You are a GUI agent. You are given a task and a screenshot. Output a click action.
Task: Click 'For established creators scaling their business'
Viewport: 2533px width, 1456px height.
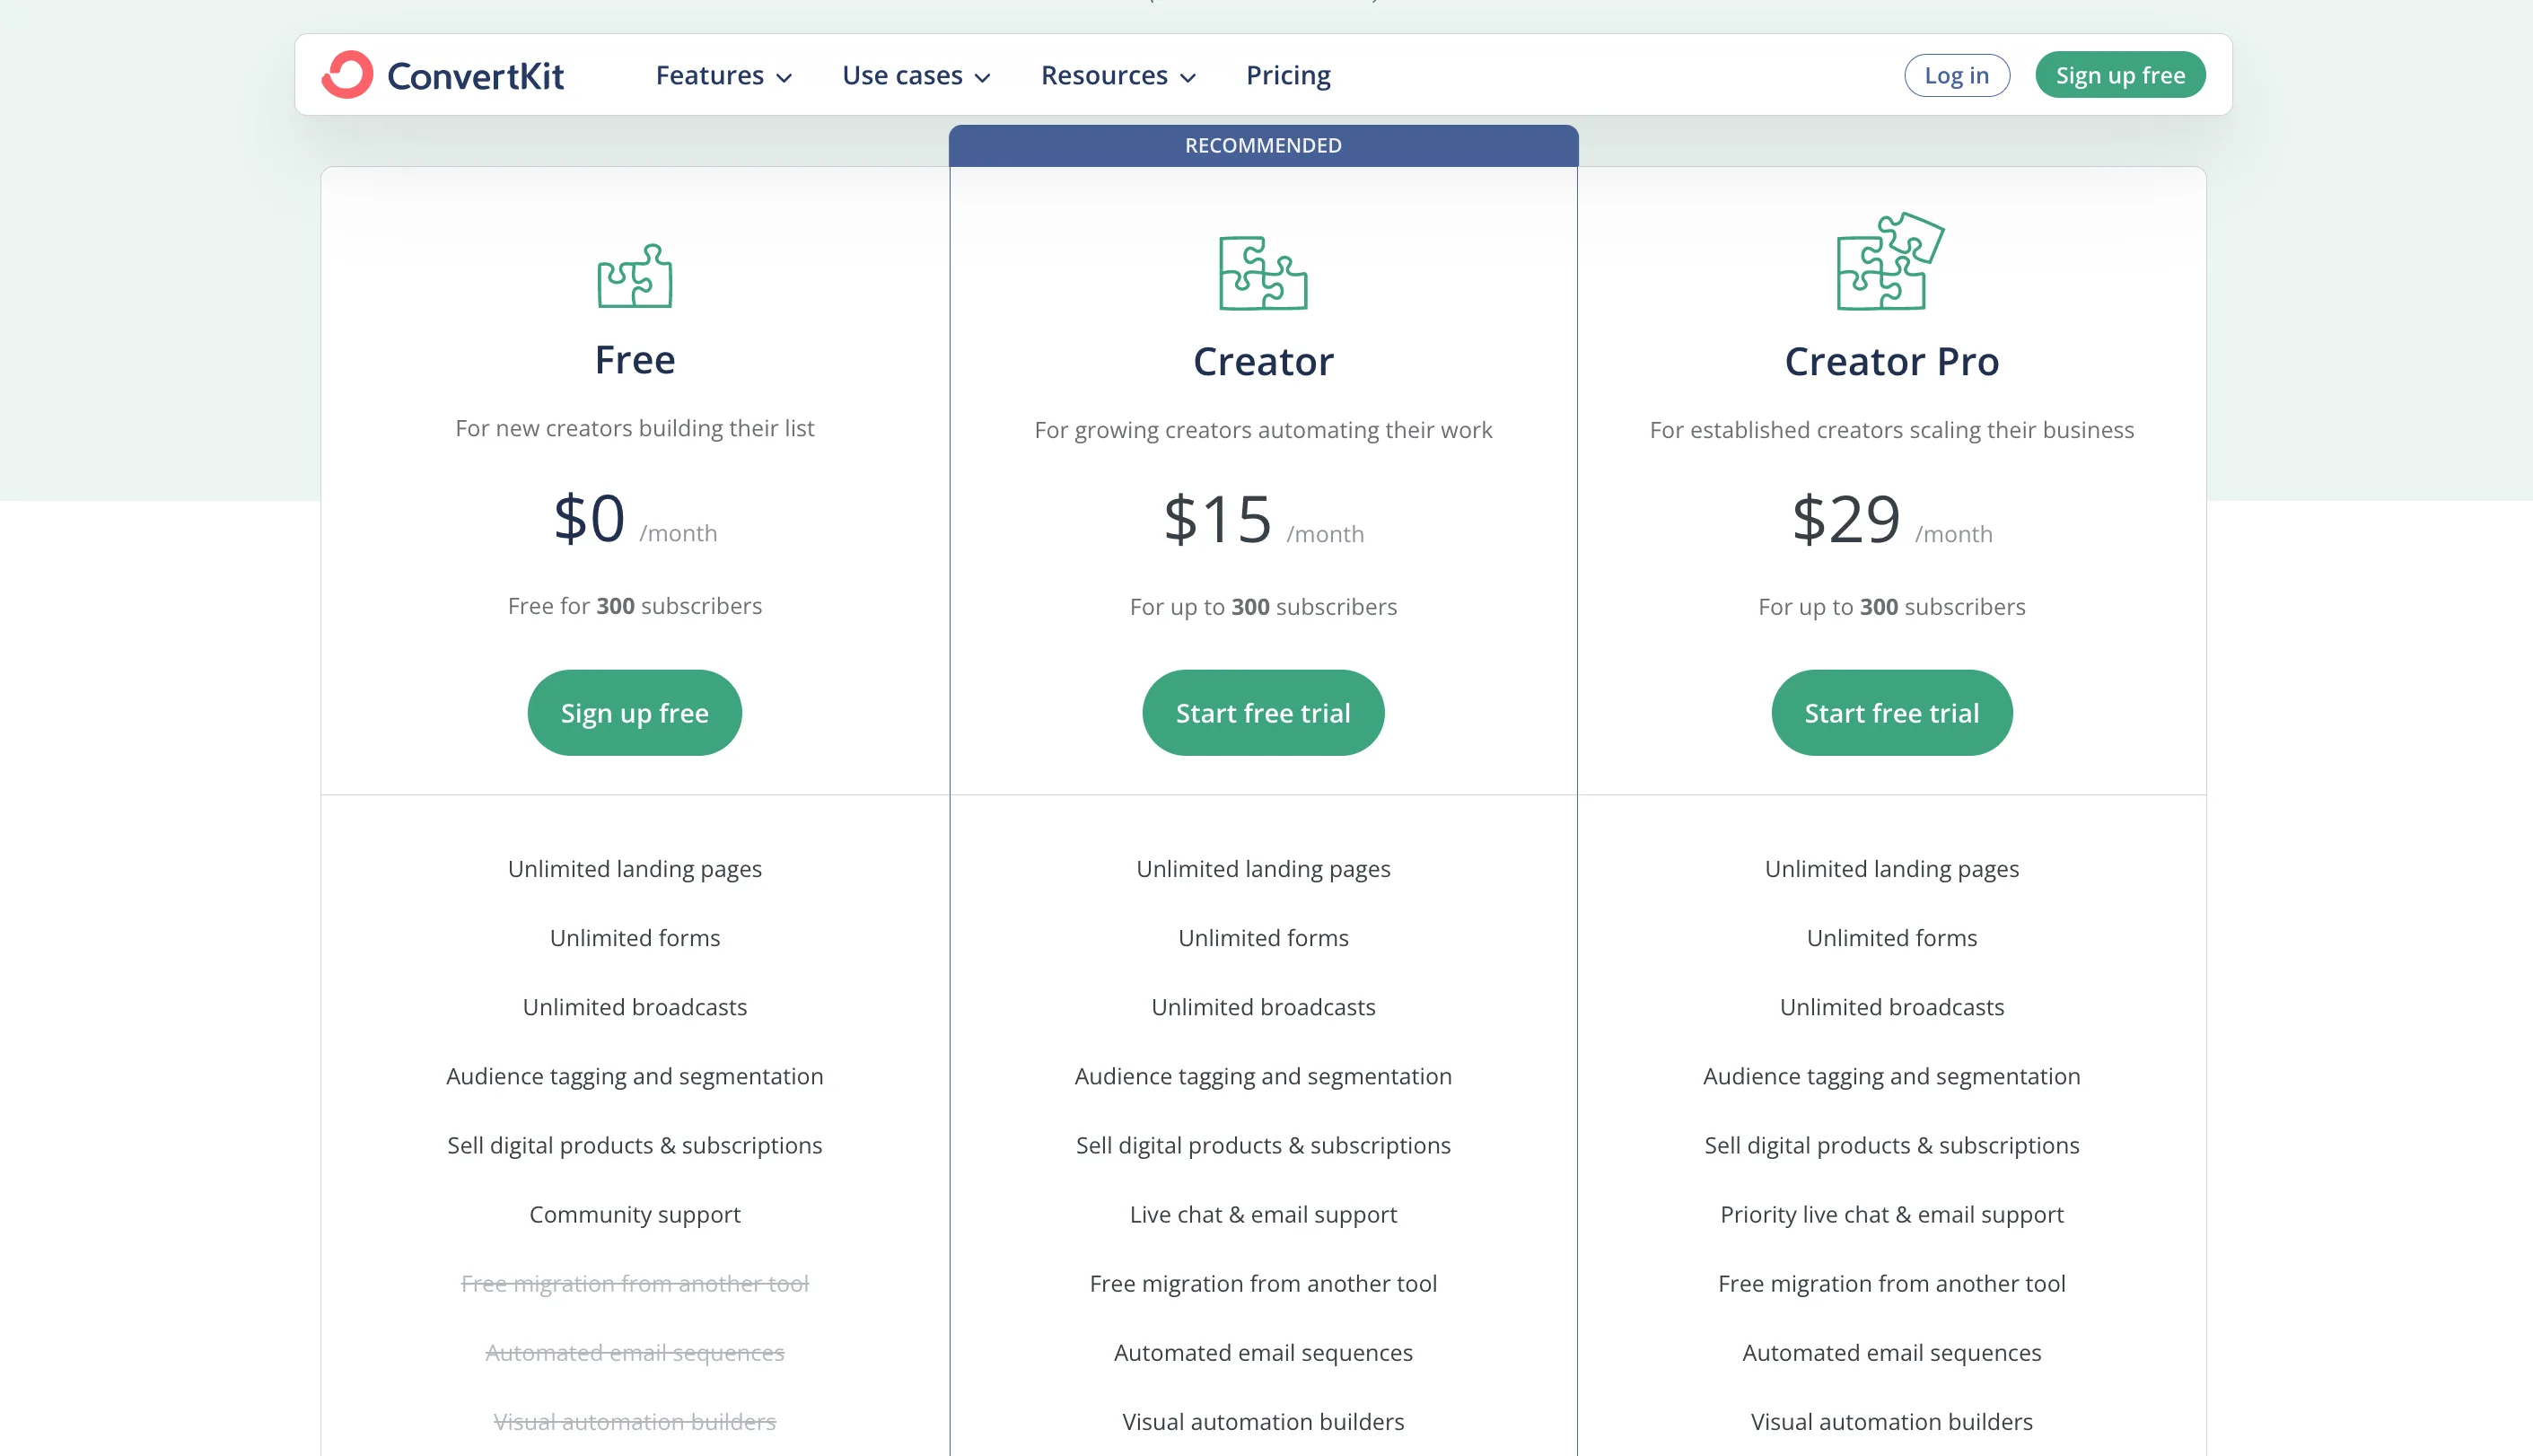pyautogui.click(x=1891, y=430)
